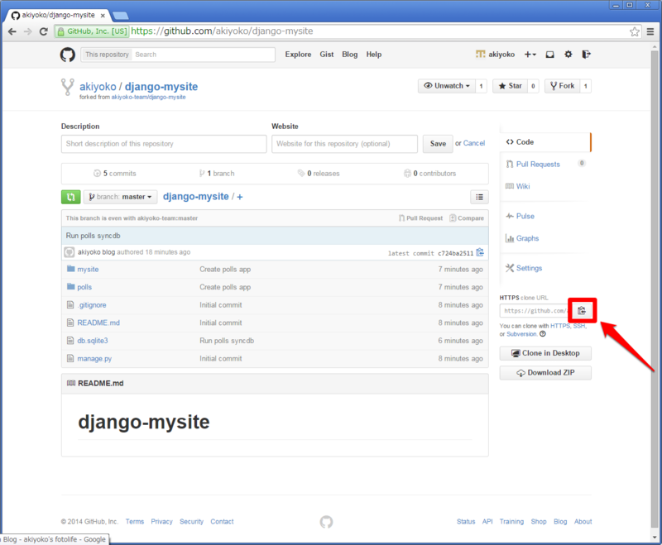Click the HTTPS clone URL text field
This screenshot has height=545, width=662.
(535, 311)
